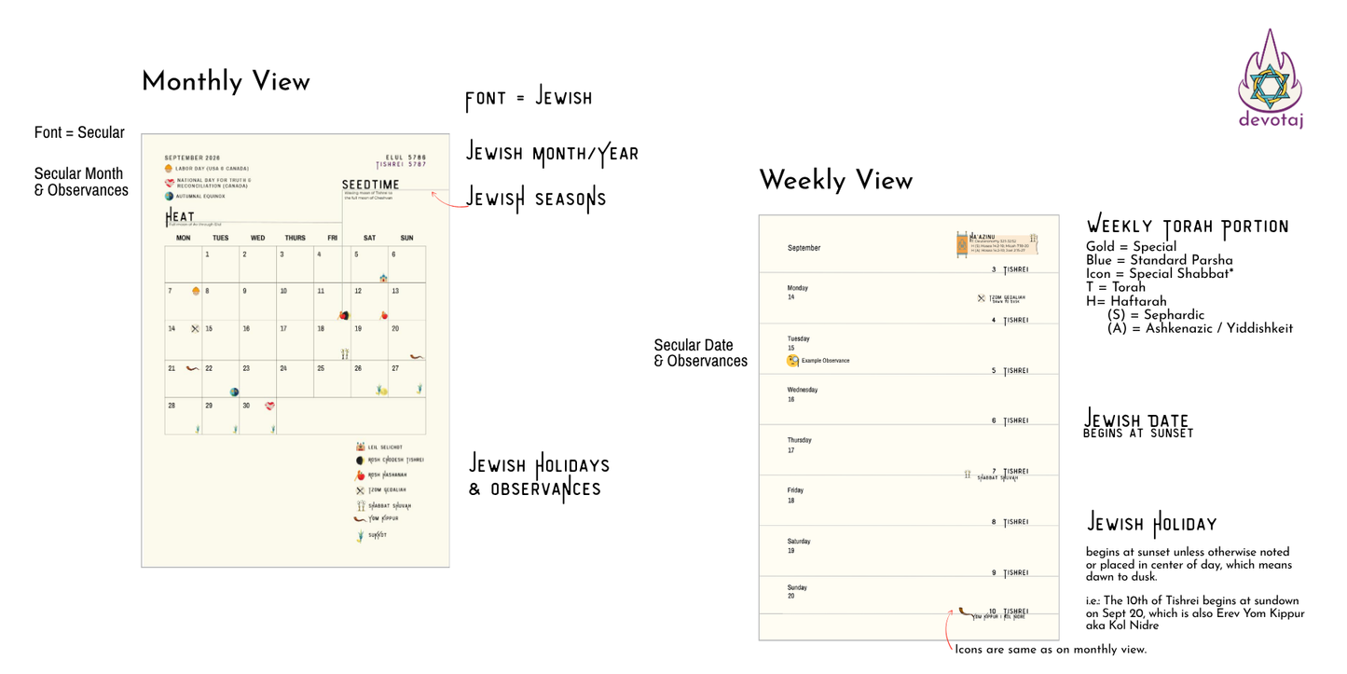
Task: Click the 'Jewish Holiday' heading
Action: pos(1152,523)
